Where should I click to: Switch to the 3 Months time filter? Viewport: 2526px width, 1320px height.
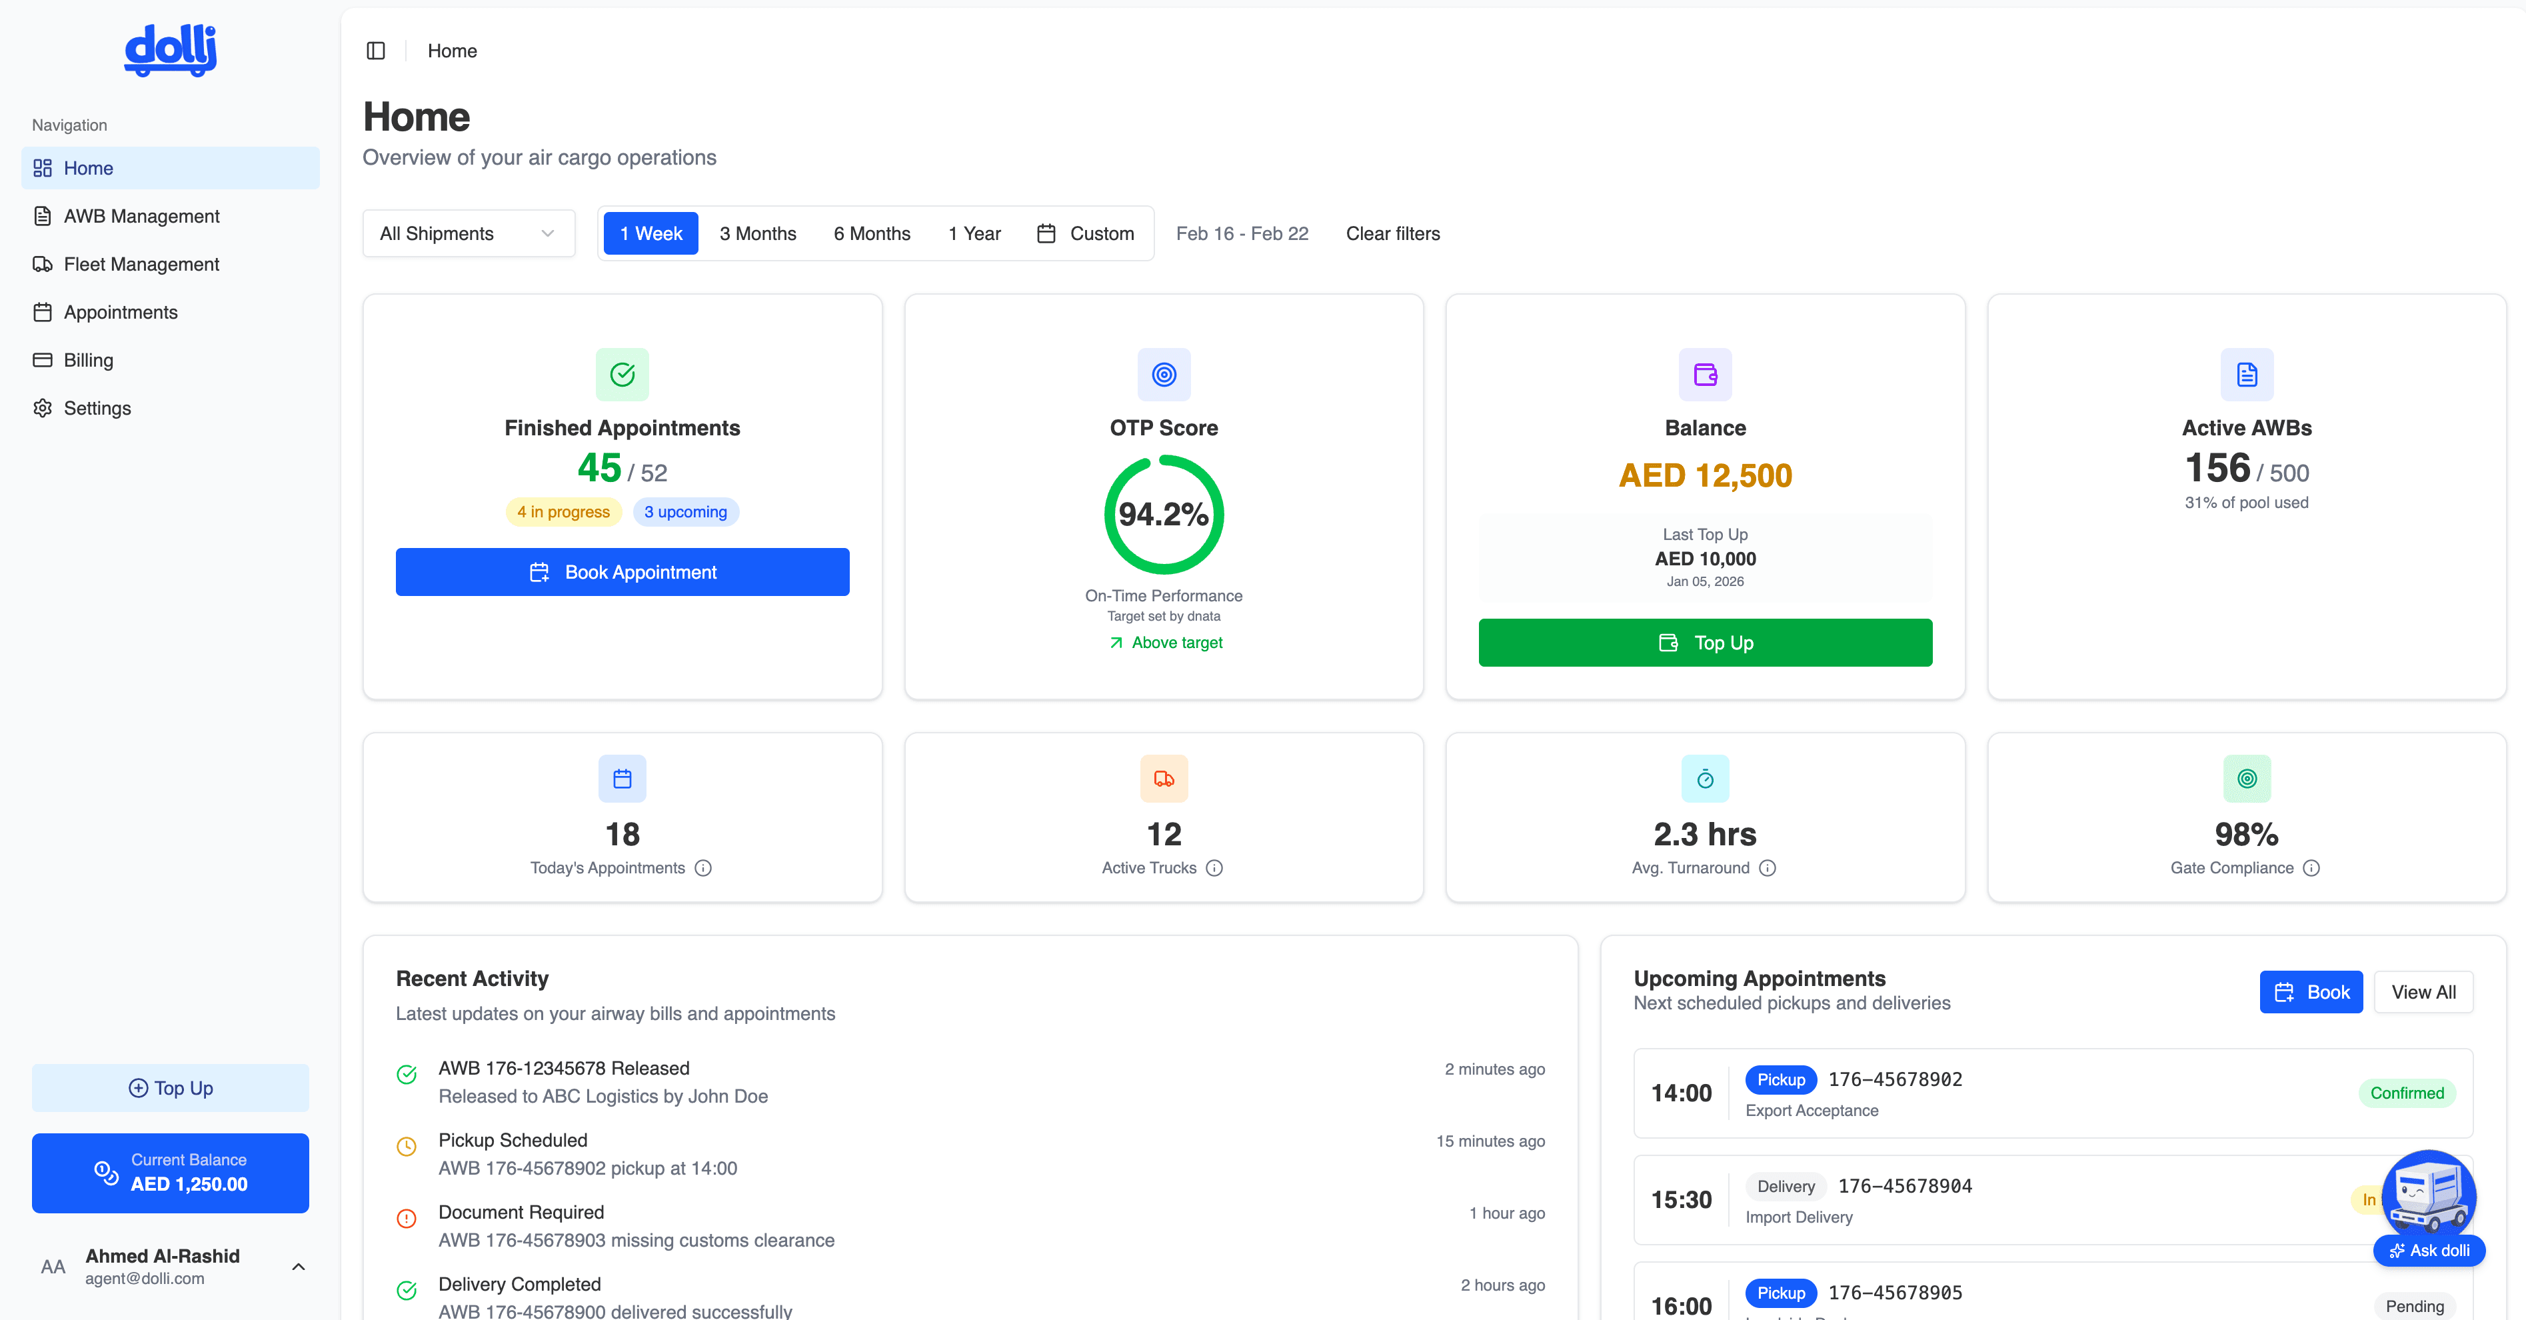pyautogui.click(x=757, y=233)
